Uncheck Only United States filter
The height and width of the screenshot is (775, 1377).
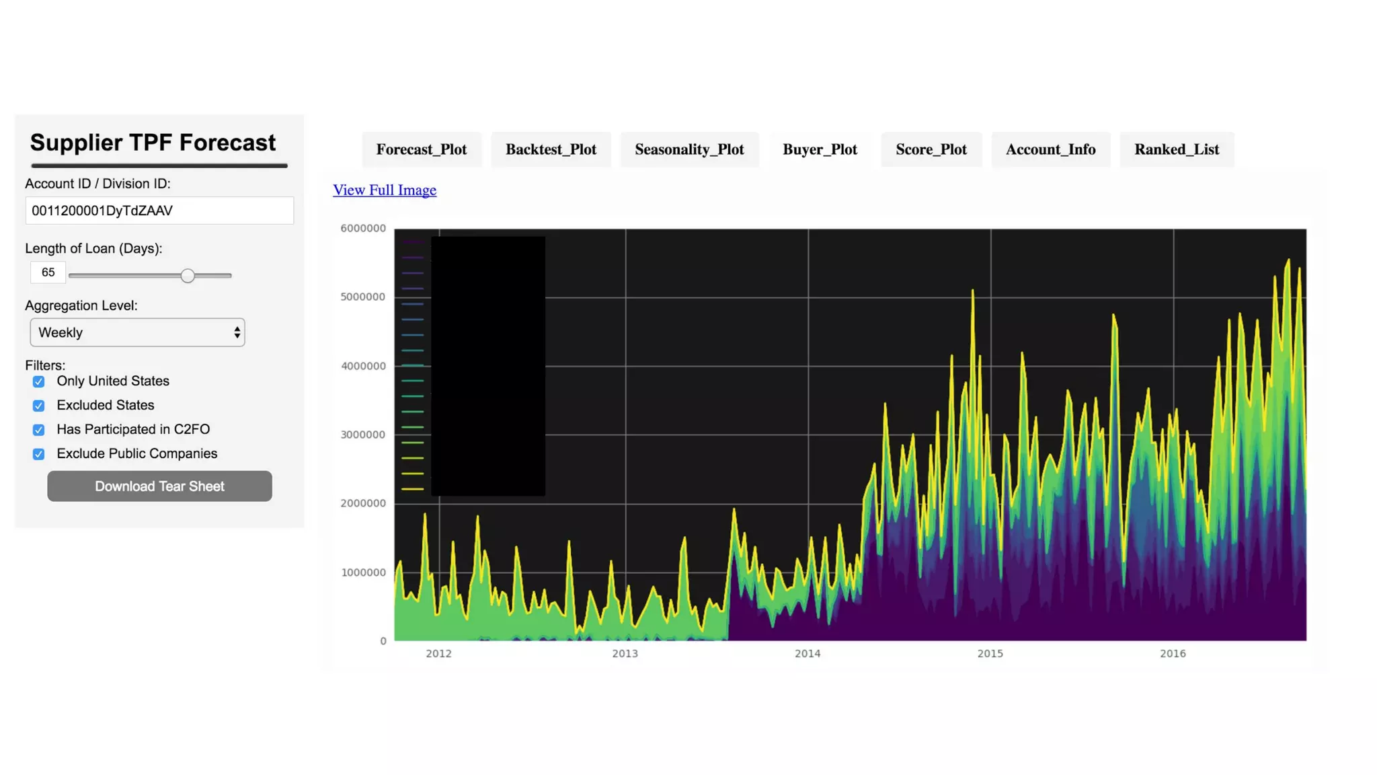(39, 382)
